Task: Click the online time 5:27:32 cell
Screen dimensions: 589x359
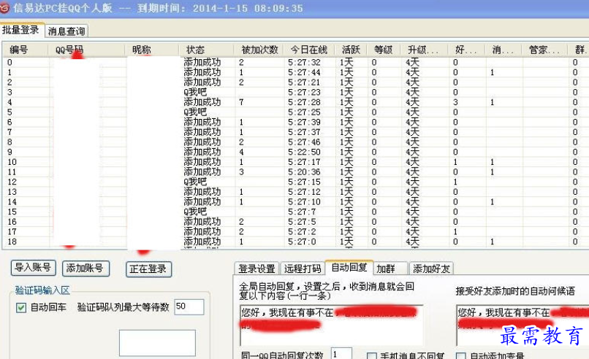Action: (x=304, y=62)
